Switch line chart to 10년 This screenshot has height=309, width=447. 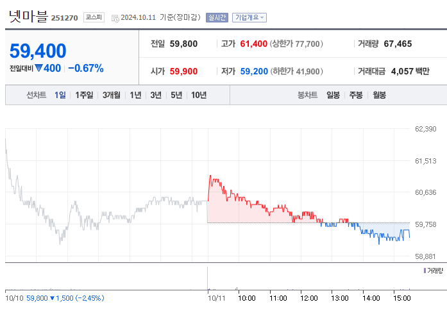pos(199,95)
